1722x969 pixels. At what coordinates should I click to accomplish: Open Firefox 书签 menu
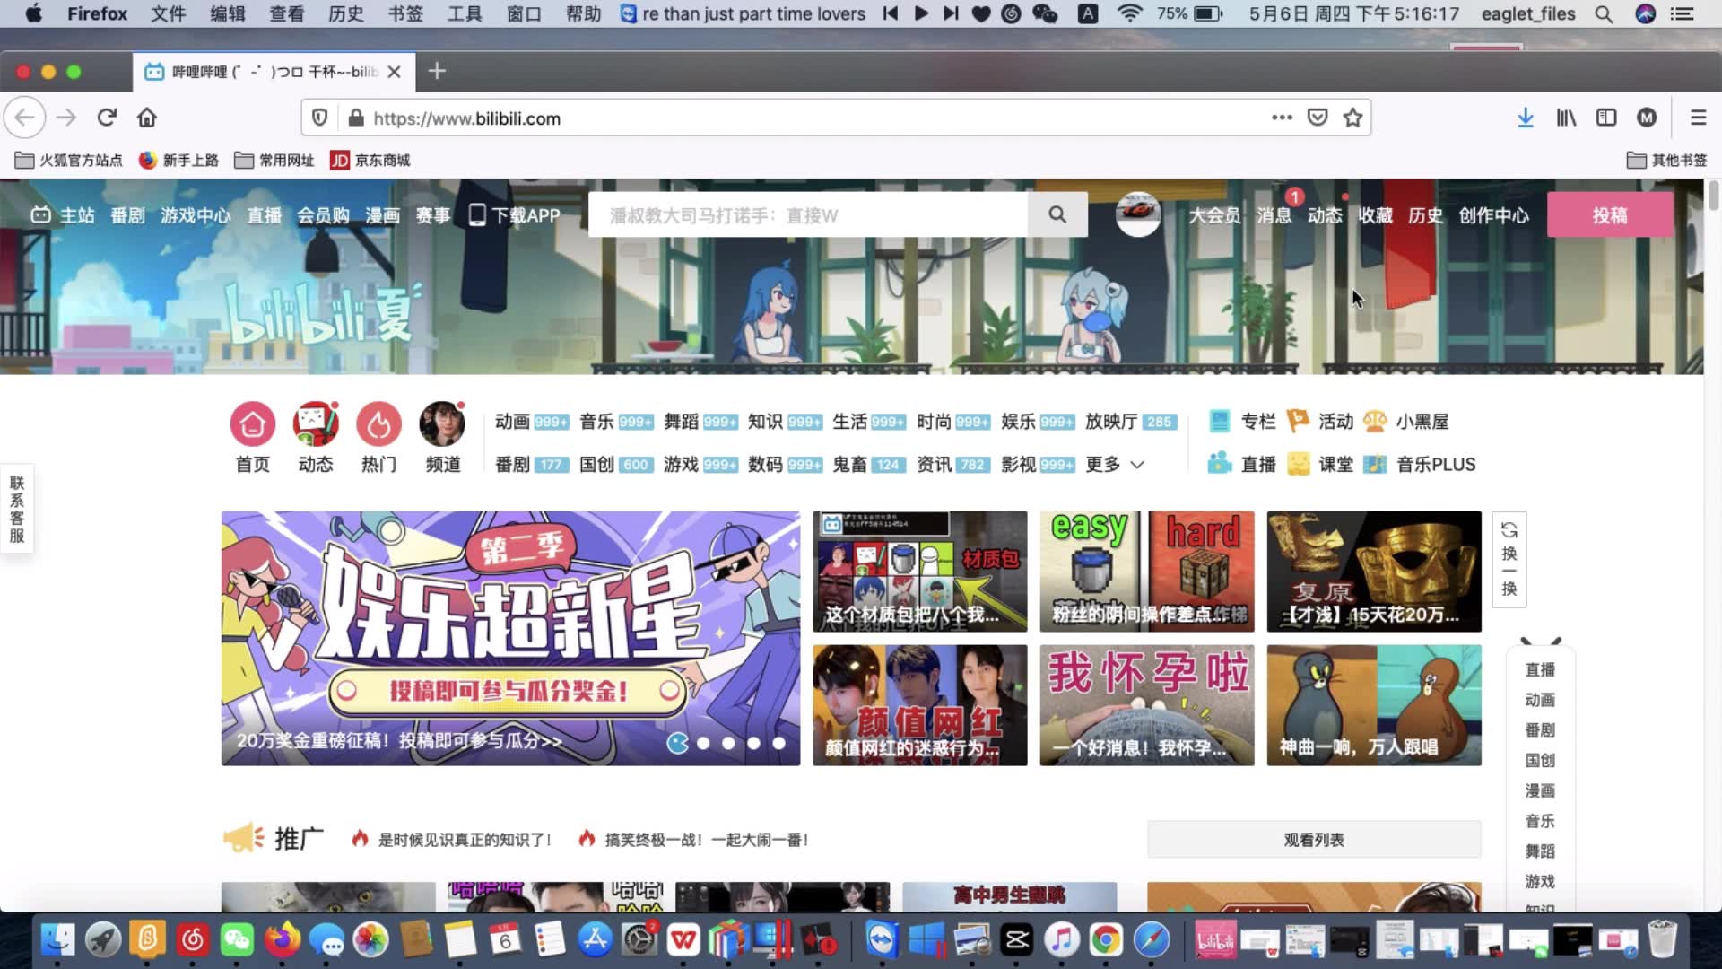click(405, 13)
